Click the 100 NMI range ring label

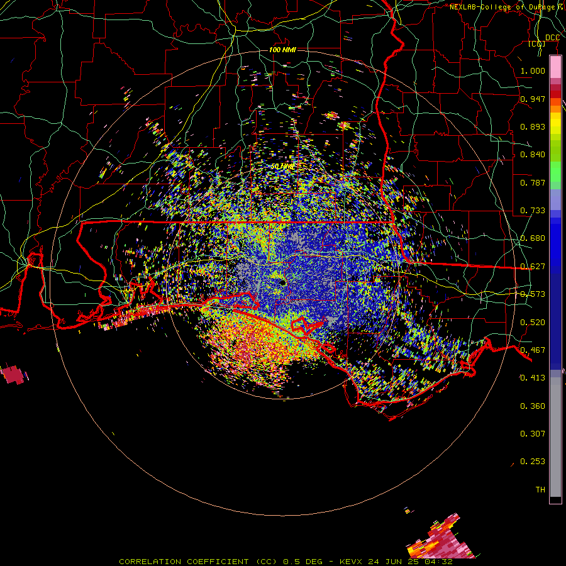coord(282,50)
